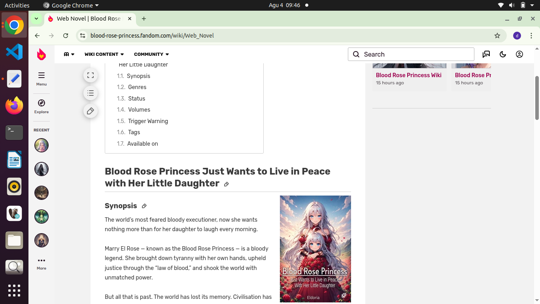The image size is (540, 304).
Task: Select the pencil icon to edit the page
Action: (x=91, y=111)
